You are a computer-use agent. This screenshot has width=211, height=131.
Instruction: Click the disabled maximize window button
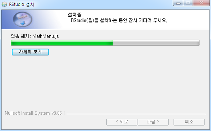(188, 3)
